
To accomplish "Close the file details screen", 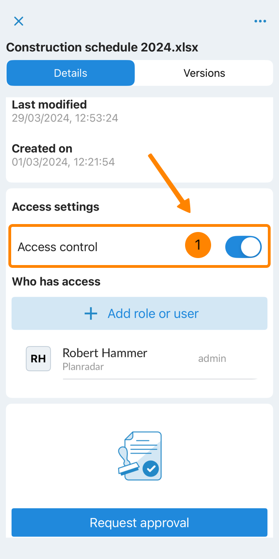I will [19, 21].
